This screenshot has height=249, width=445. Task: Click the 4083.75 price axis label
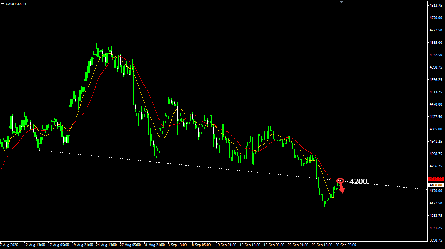click(436, 216)
